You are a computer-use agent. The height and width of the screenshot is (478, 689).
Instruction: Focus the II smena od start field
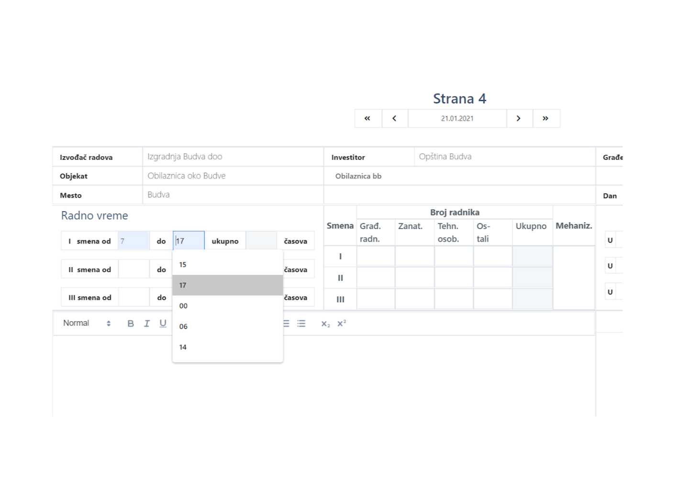coord(133,270)
